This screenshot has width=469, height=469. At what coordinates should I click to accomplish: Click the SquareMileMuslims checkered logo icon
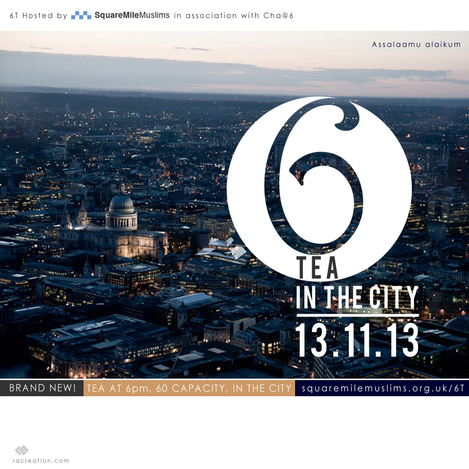click(x=81, y=15)
